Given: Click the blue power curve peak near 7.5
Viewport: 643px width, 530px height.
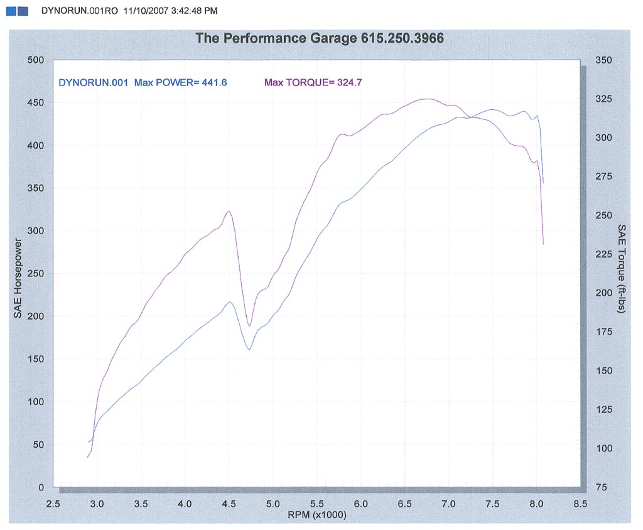Looking at the screenshot, I should tap(492, 109).
